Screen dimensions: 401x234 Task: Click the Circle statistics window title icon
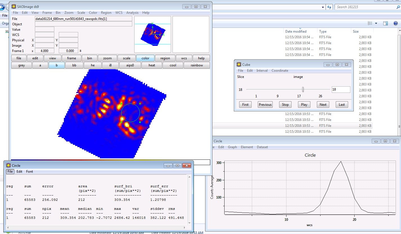(8, 165)
